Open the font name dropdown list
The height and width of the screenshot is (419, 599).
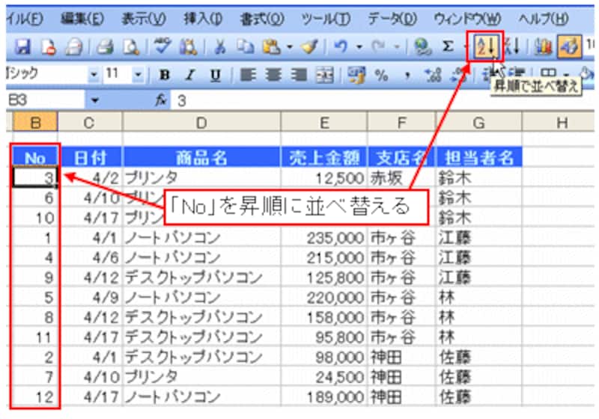[x=94, y=75]
